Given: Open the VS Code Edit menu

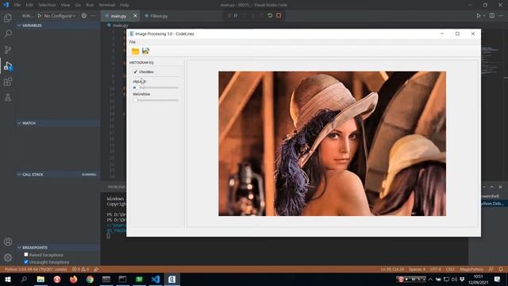Looking at the screenshot, I should click(29, 5).
